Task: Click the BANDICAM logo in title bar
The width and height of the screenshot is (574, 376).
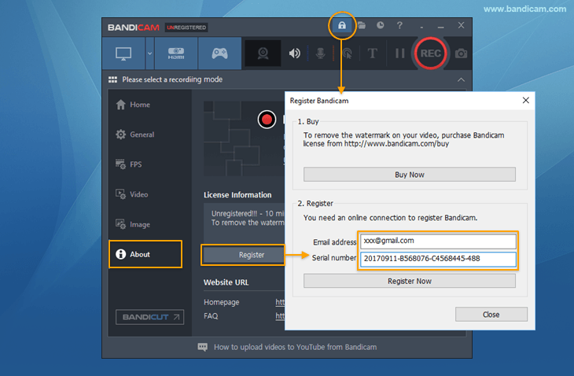Action: (133, 28)
